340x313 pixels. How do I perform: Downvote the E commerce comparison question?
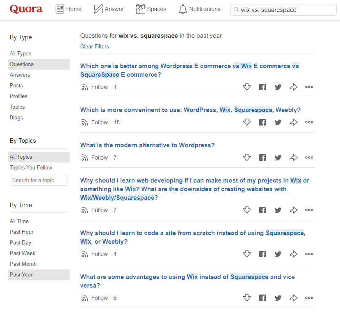(247, 87)
